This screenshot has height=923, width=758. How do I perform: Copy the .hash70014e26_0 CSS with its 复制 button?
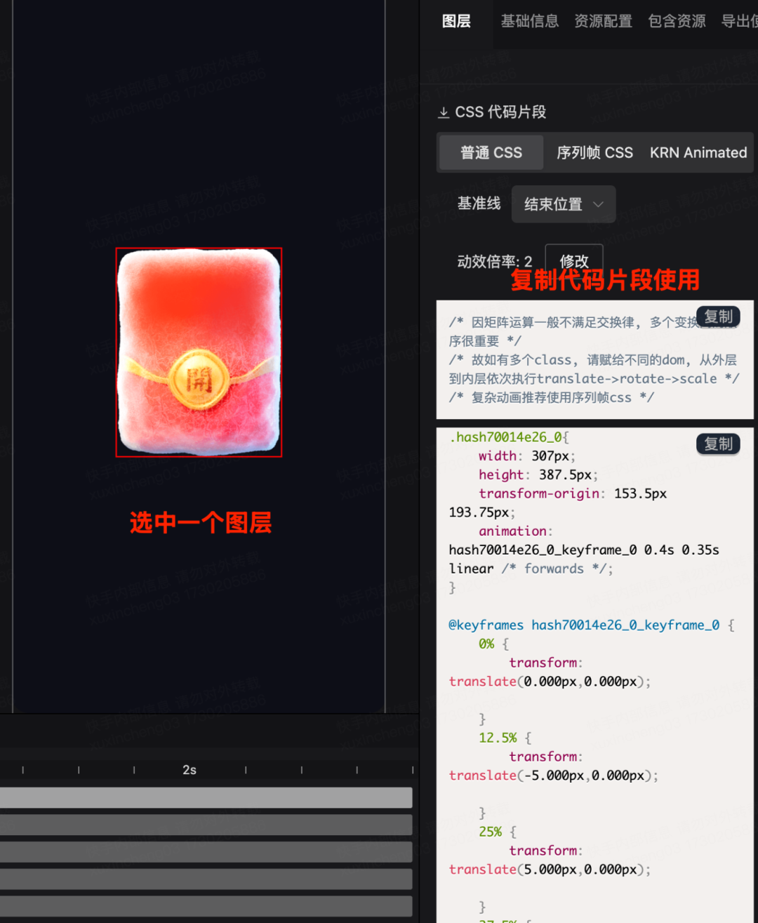pyautogui.click(x=718, y=444)
